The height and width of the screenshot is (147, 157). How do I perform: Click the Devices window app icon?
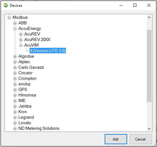point(6,5)
